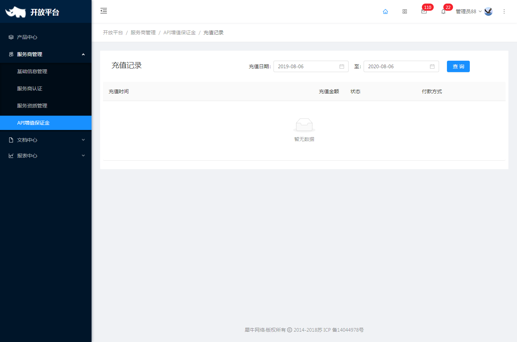Click the 充值日期 label

[260, 66]
